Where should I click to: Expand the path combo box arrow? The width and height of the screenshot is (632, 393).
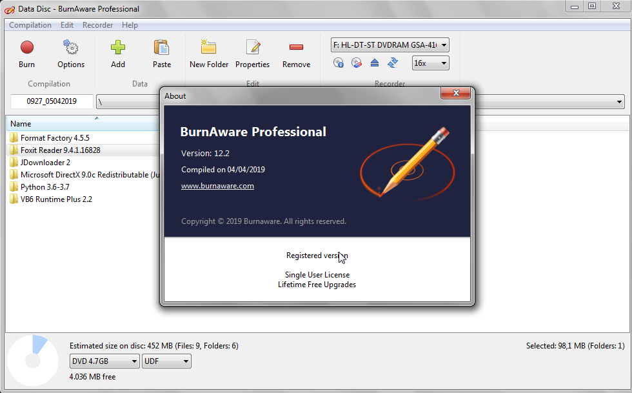pyautogui.click(x=619, y=102)
